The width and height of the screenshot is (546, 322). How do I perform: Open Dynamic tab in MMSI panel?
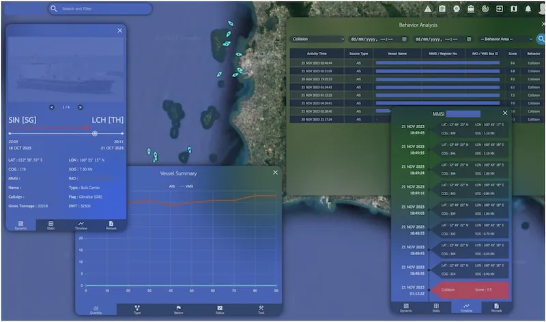[x=406, y=308]
